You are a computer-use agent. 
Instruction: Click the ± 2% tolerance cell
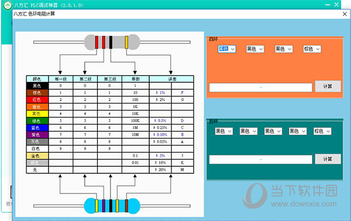pos(160,99)
